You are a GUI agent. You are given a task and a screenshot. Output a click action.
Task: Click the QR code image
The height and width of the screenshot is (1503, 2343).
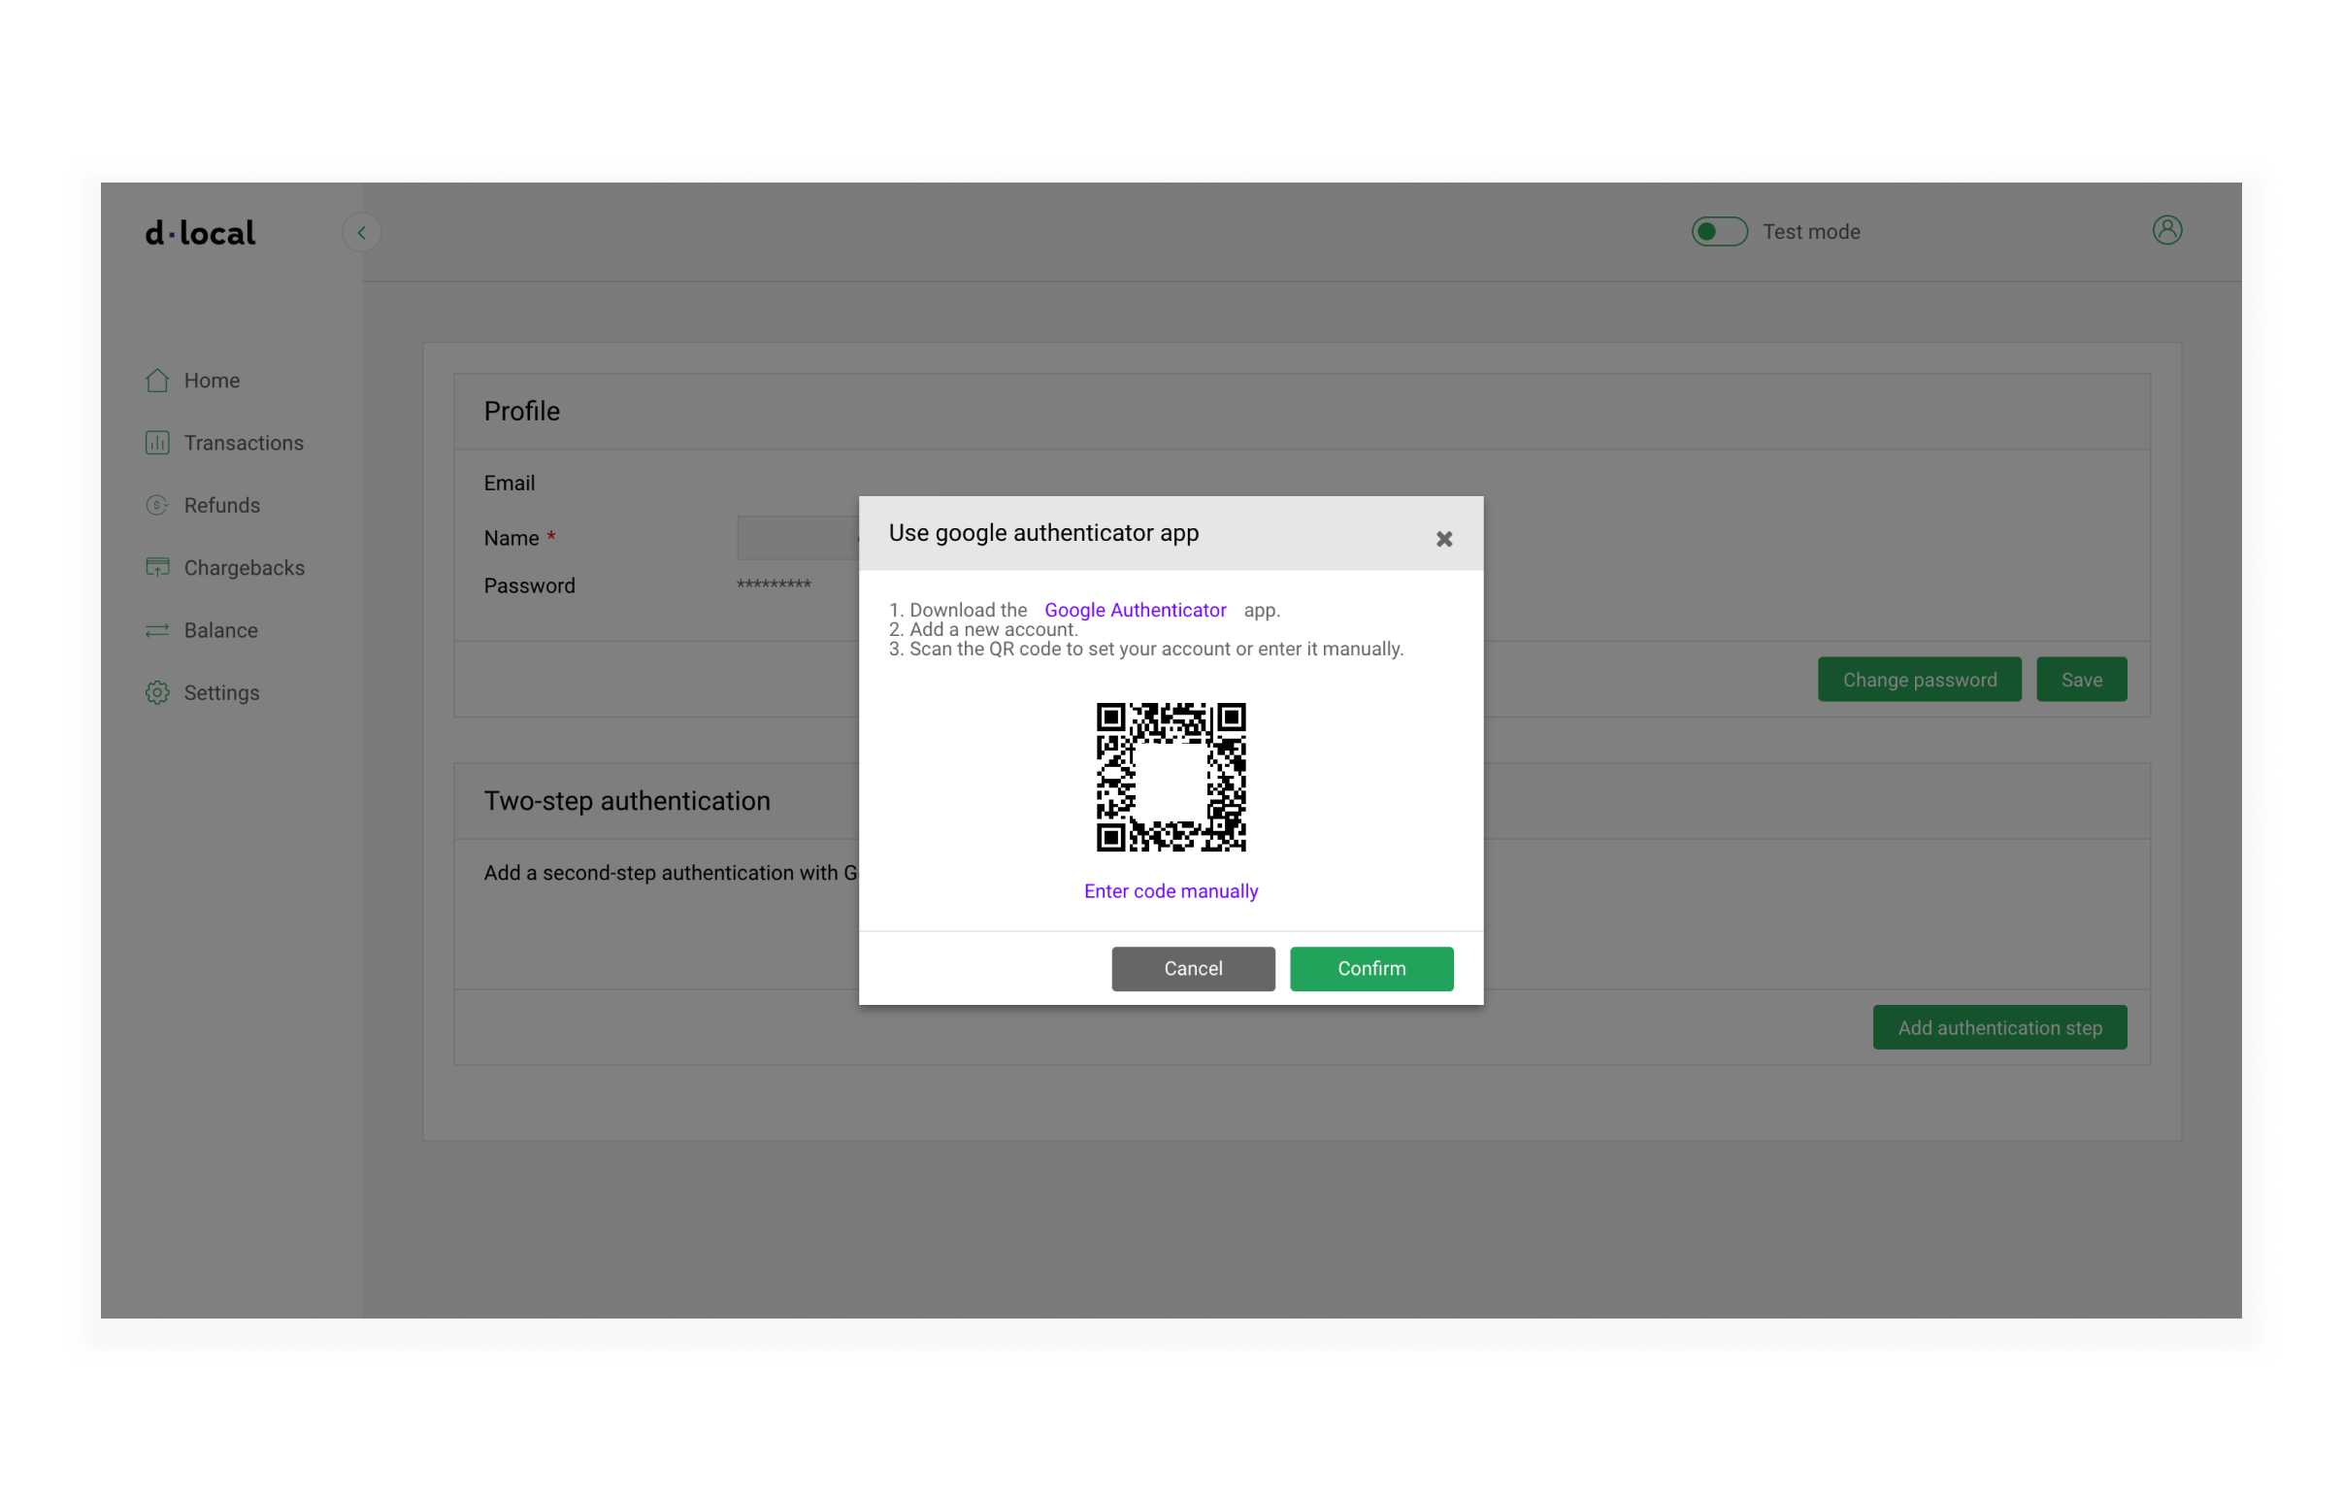1171,777
